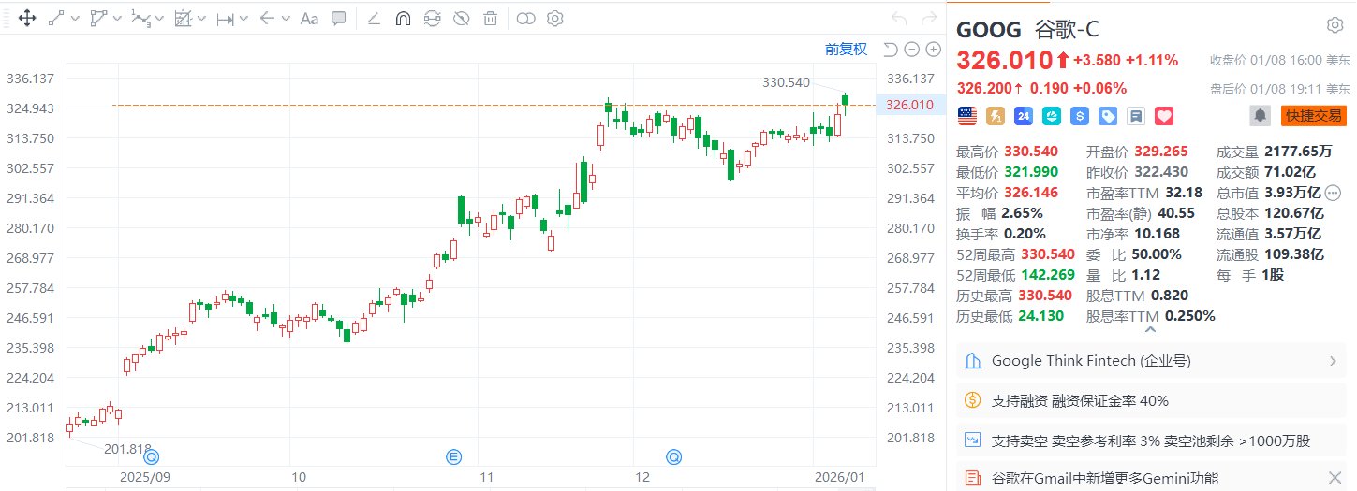The height and width of the screenshot is (491, 1357).
Task: Zoom in the chart with plus button
Action: pos(934,50)
